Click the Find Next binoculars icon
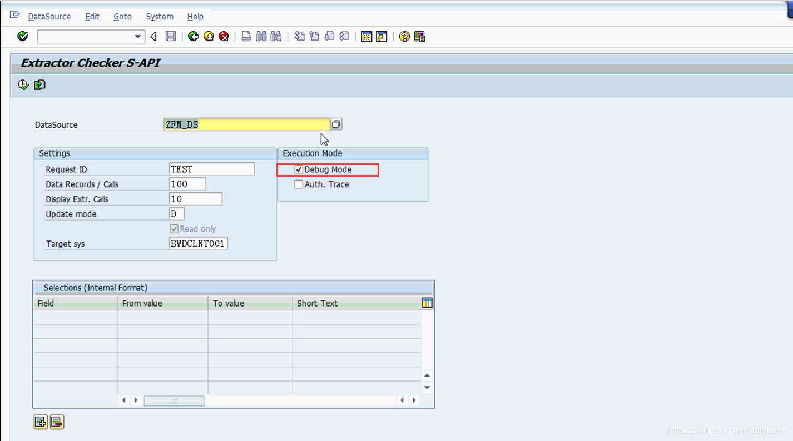 point(276,36)
